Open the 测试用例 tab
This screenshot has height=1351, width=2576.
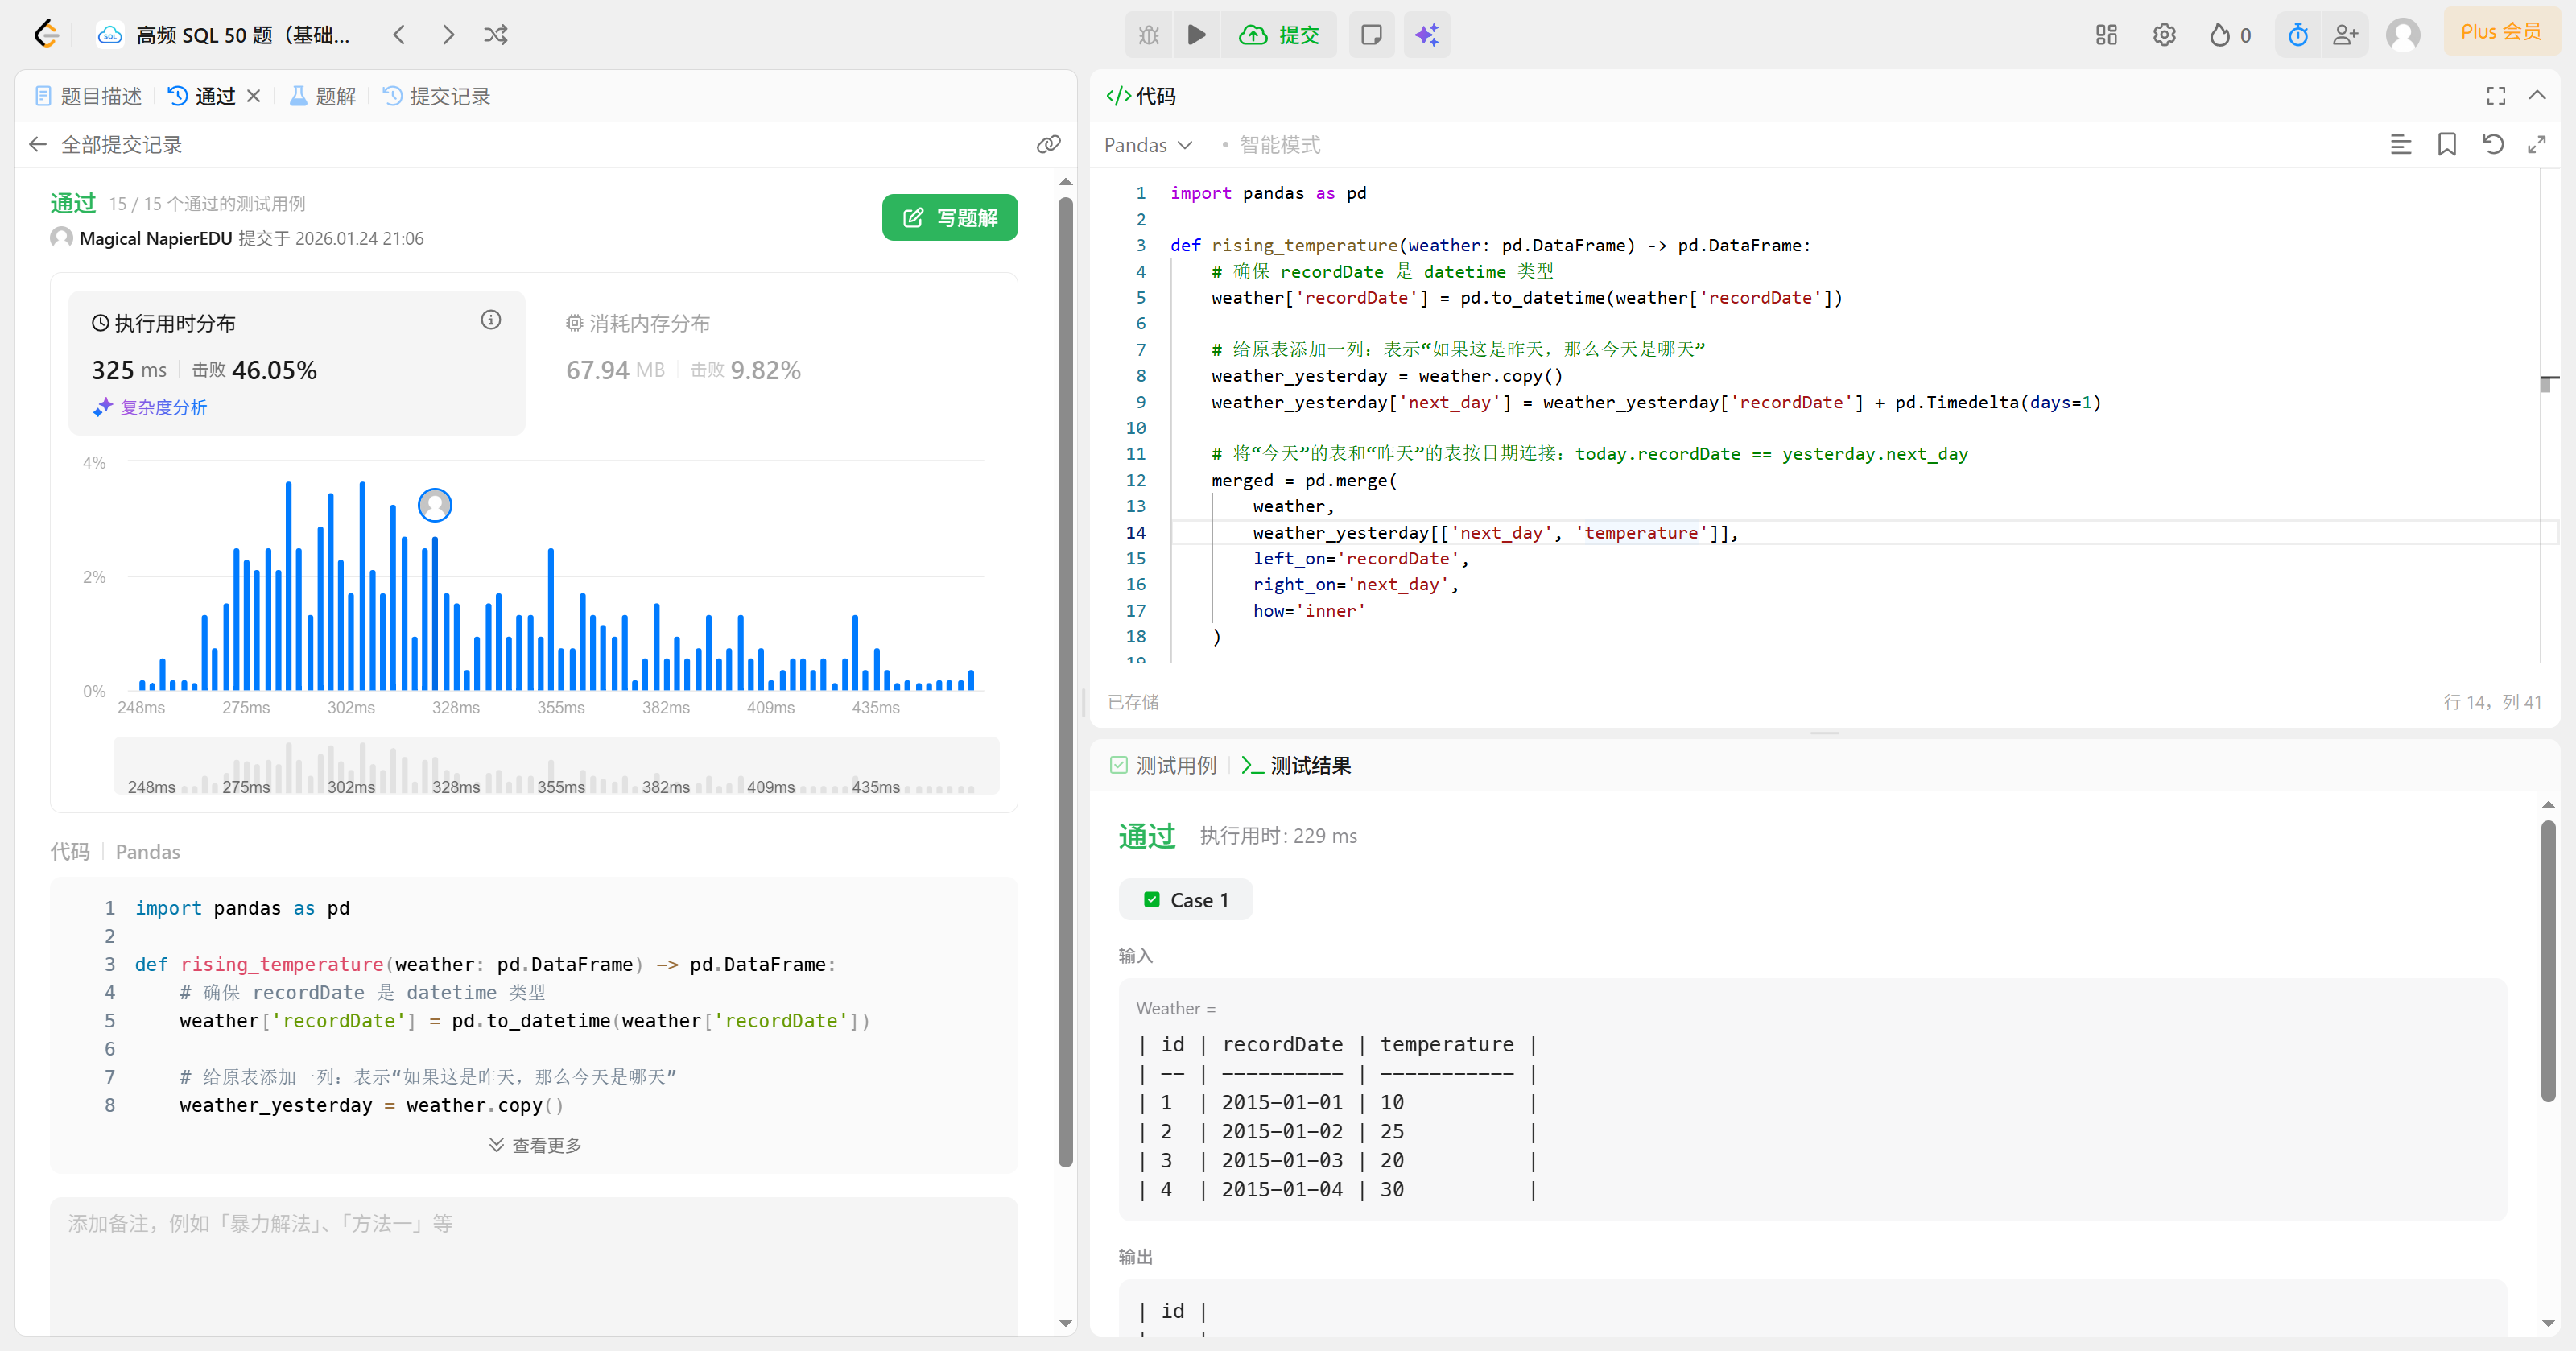[1163, 765]
